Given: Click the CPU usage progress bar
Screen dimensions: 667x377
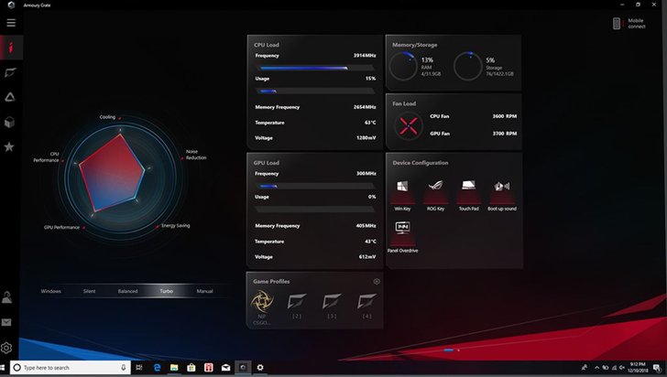Looking at the screenshot, I should pyautogui.click(x=315, y=91).
